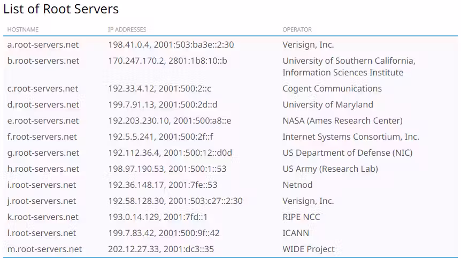Image resolution: width=461 pixels, height=259 pixels.
Task: Click the HOSTNAME column header
Action: 23,29
